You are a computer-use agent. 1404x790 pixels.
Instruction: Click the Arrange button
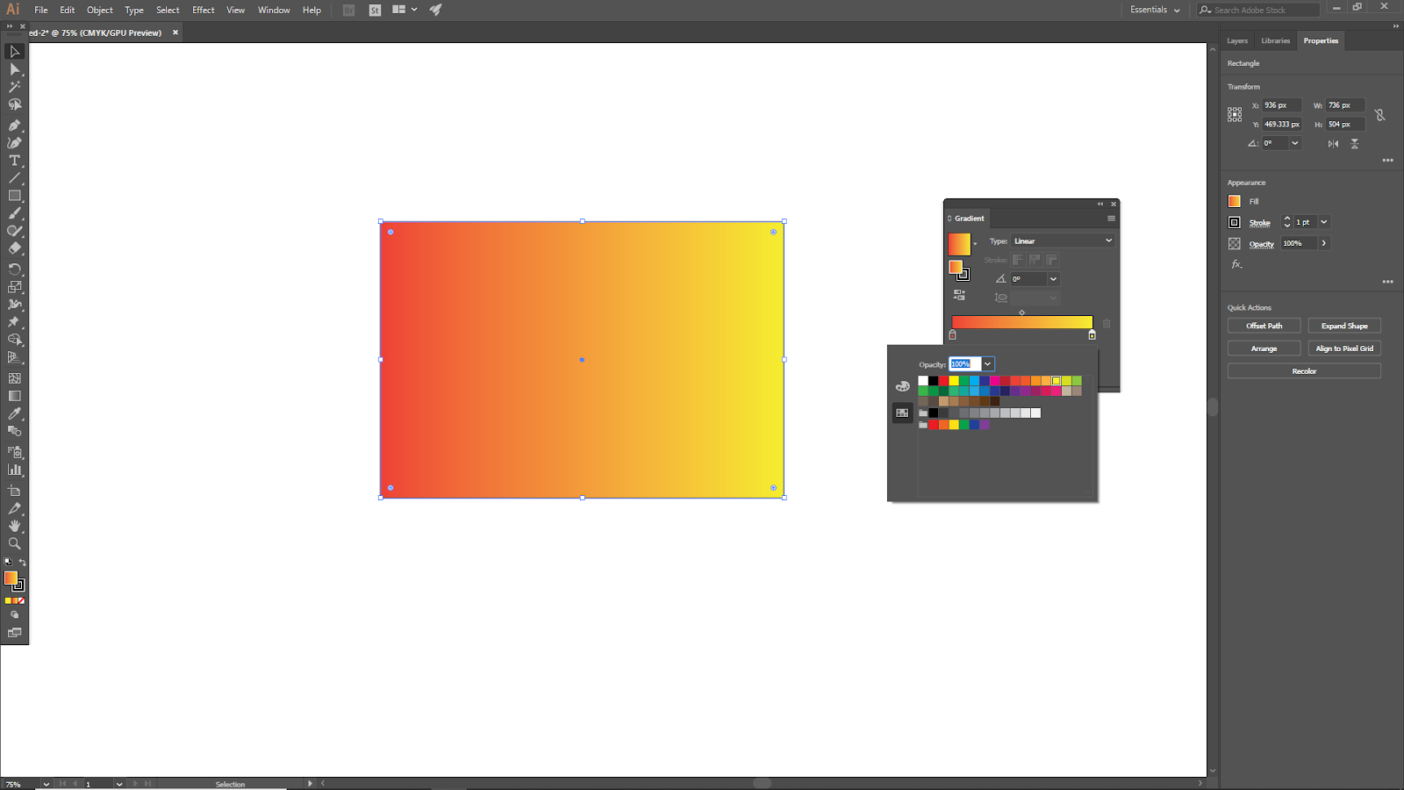point(1264,348)
